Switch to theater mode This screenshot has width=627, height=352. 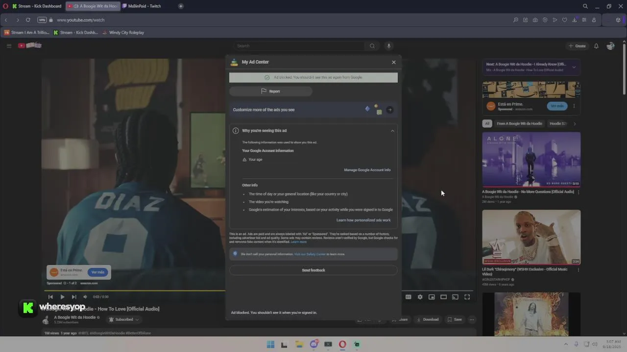point(443,297)
